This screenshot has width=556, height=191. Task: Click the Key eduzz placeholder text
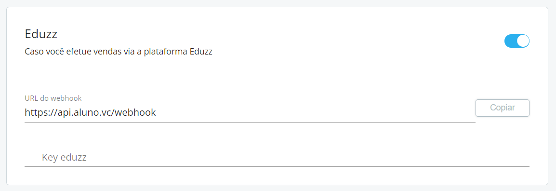64,157
